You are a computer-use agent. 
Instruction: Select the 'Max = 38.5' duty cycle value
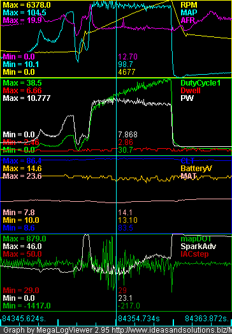tap(22, 82)
